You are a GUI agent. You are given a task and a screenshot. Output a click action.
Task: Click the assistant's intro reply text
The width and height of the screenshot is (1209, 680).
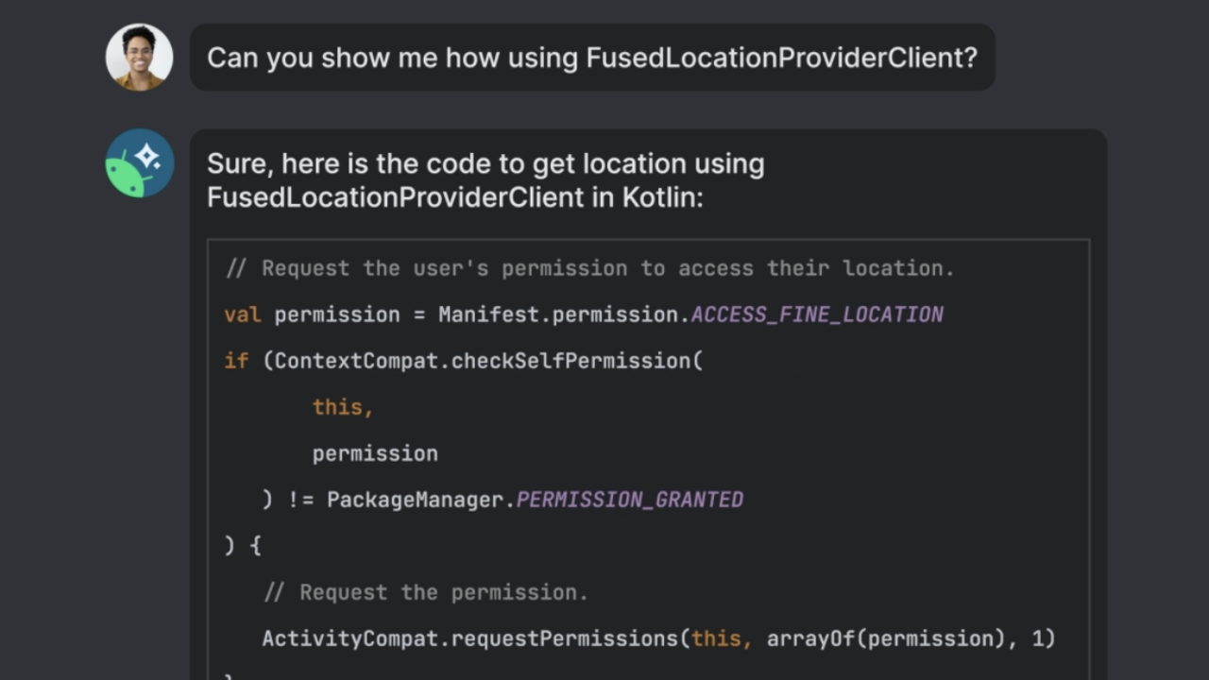[x=485, y=180]
